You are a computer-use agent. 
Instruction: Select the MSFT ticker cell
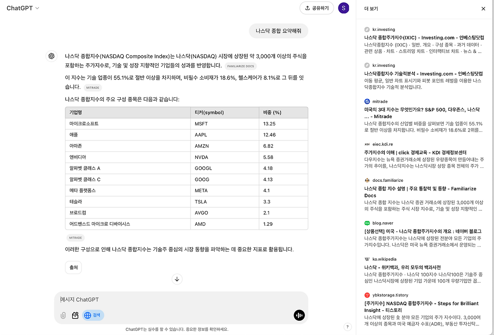225,124
